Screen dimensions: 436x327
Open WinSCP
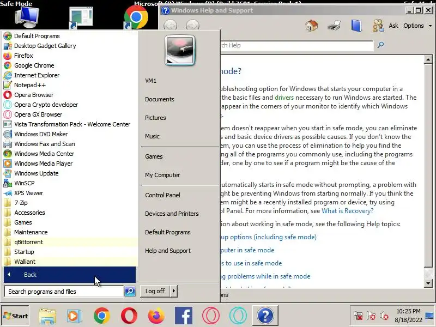tap(24, 183)
